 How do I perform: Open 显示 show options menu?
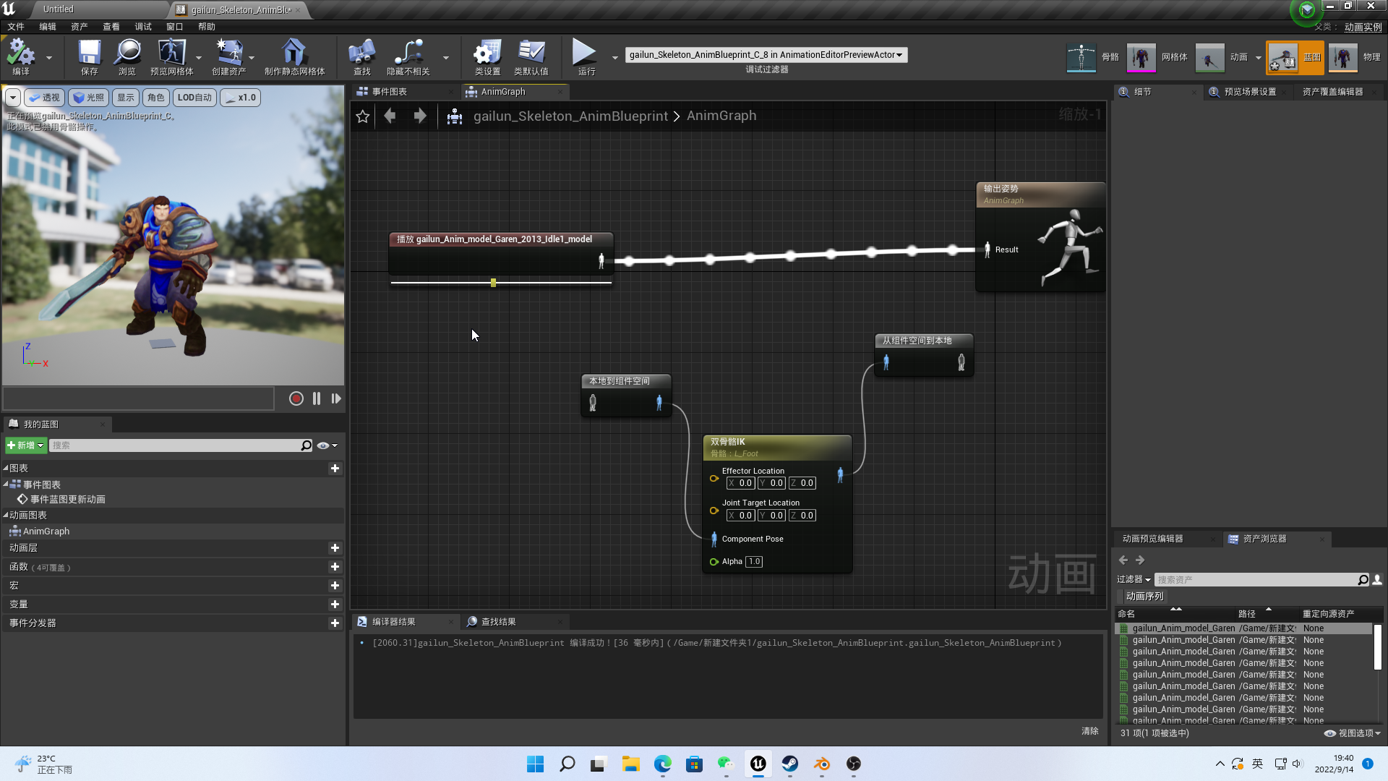[126, 98]
